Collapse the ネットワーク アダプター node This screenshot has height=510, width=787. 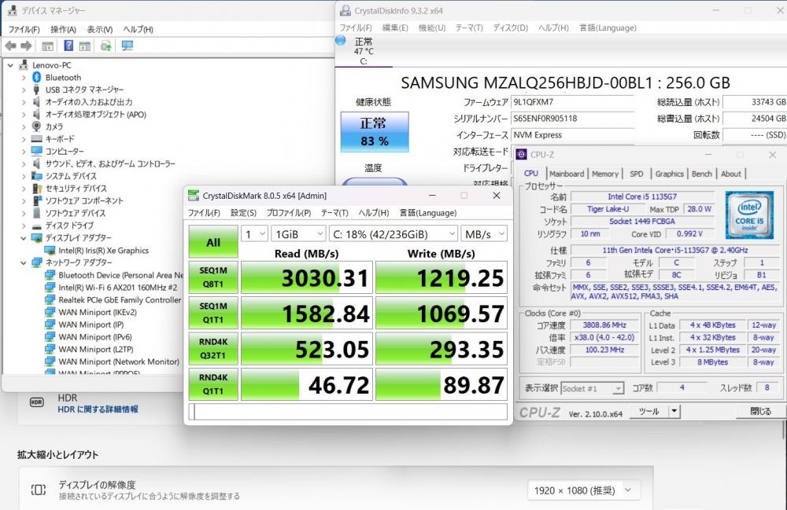(24, 262)
